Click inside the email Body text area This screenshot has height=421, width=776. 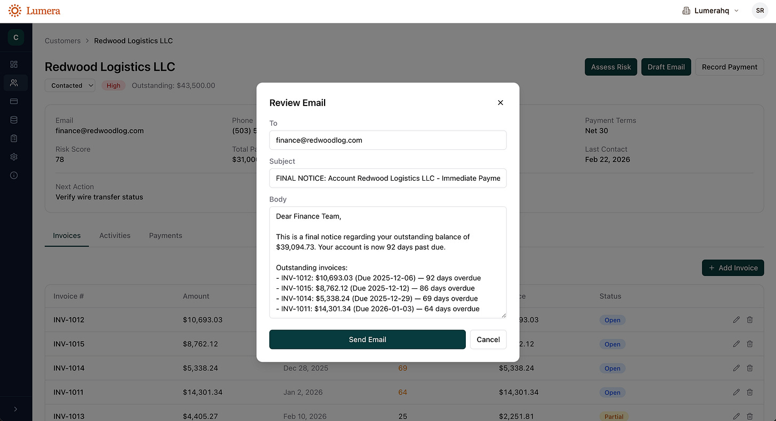tap(388, 262)
